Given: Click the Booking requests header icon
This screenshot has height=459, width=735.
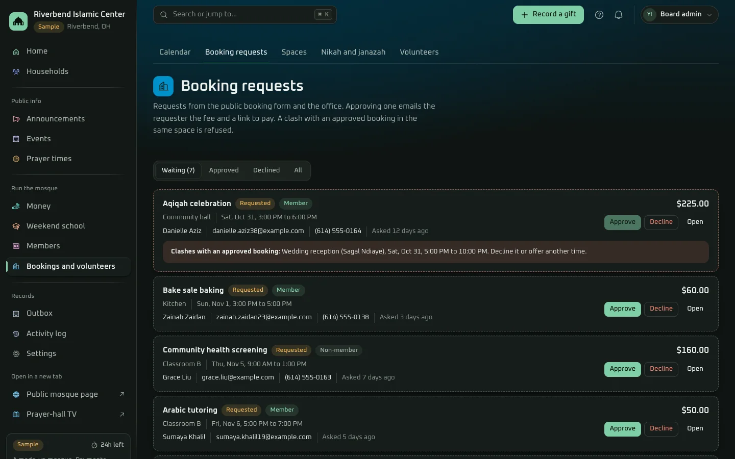Looking at the screenshot, I should pyautogui.click(x=163, y=86).
